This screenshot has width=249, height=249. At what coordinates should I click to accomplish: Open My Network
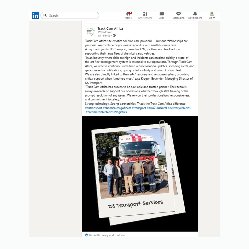[x=145, y=15]
